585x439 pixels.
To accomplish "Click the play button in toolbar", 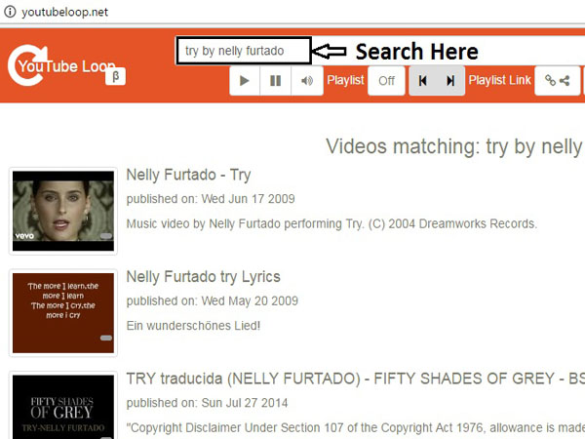I will coord(245,81).
